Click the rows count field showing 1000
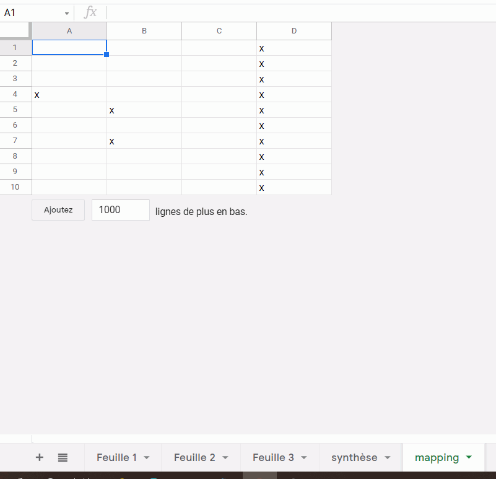496x479 pixels. tap(120, 210)
